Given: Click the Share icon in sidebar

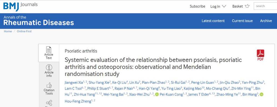Looking at the screenshot, I should 49,103.
